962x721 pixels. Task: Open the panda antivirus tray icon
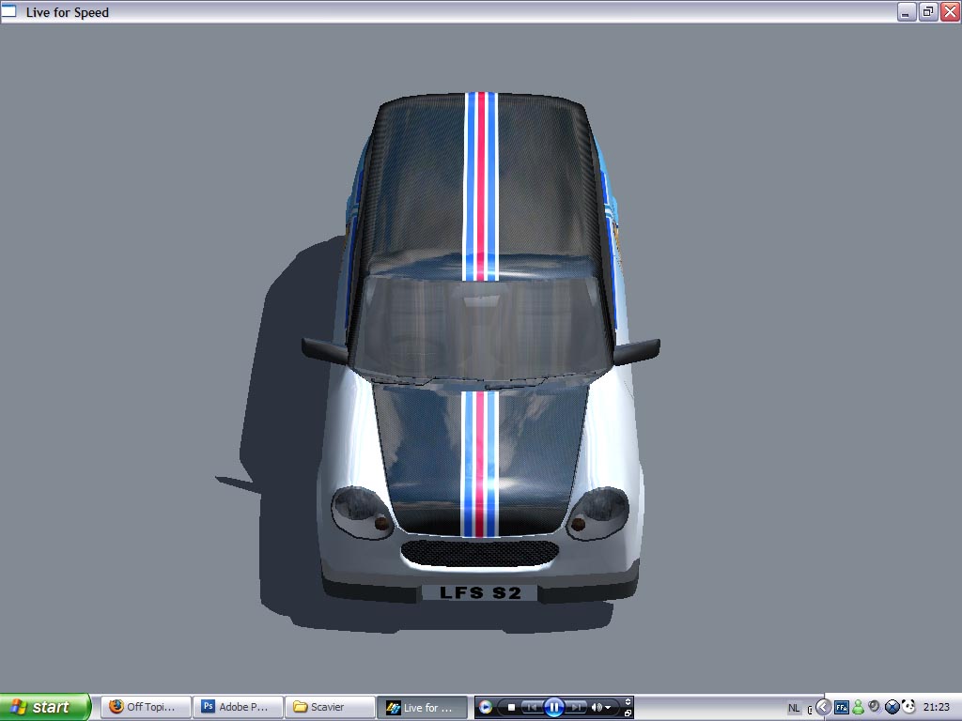pos(908,707)
